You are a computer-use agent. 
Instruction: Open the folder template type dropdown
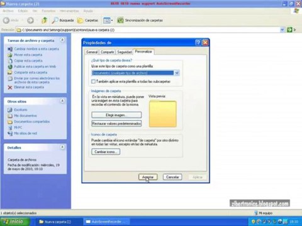coord(177,73)
